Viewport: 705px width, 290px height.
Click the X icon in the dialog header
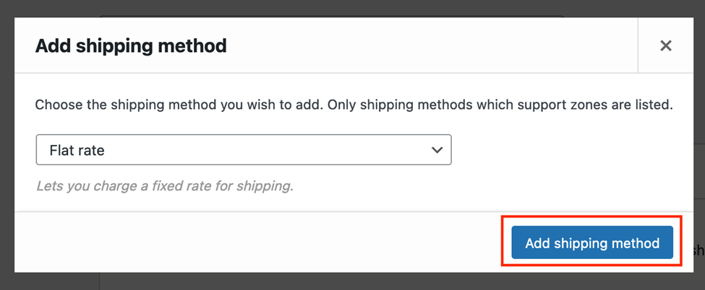(x=665, y=45)
